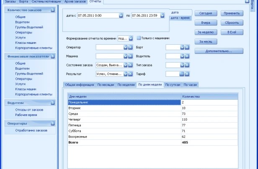Collapse the Финансовые показатели section
The image size is (258, 169).
pyautogui.click(x=52, y=56)
